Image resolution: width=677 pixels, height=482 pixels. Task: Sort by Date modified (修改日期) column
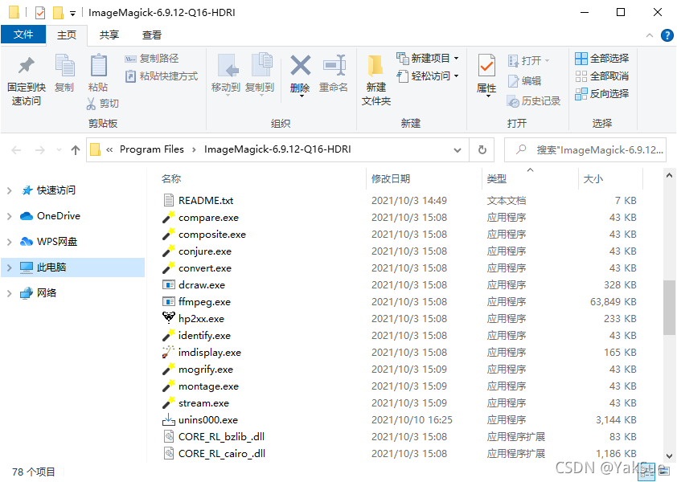click(x=390, y=178)
